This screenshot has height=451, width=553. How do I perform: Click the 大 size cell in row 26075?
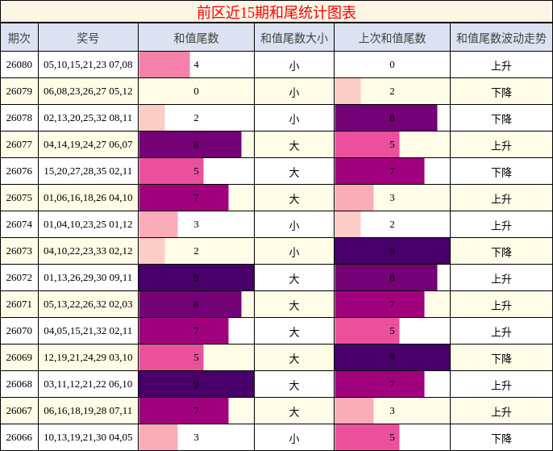pyautogui.click(x=294, y=198)
